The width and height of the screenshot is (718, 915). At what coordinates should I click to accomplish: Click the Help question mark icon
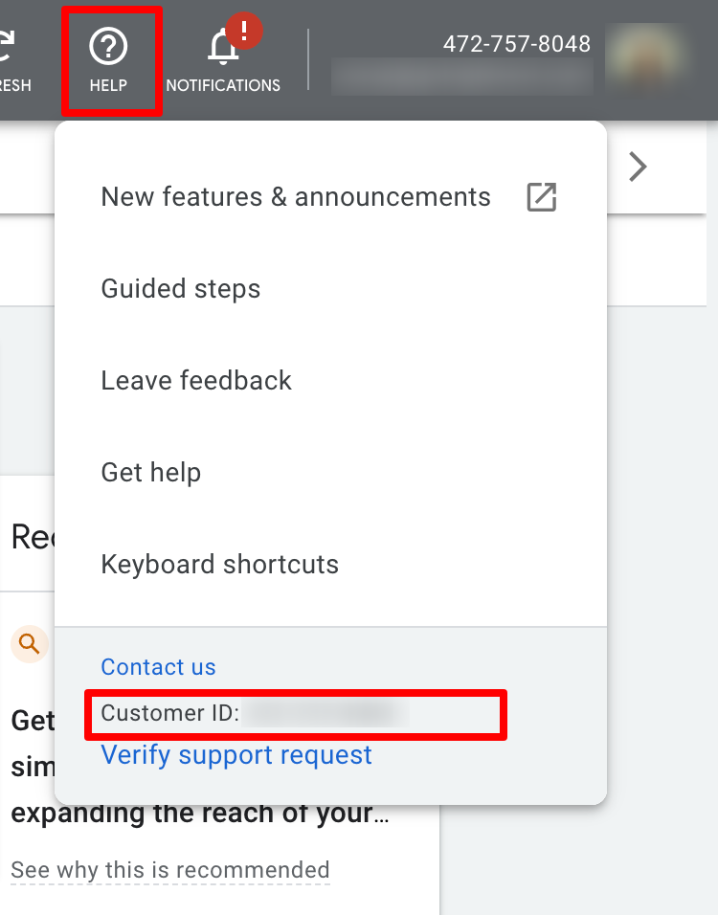coord(108,46)
